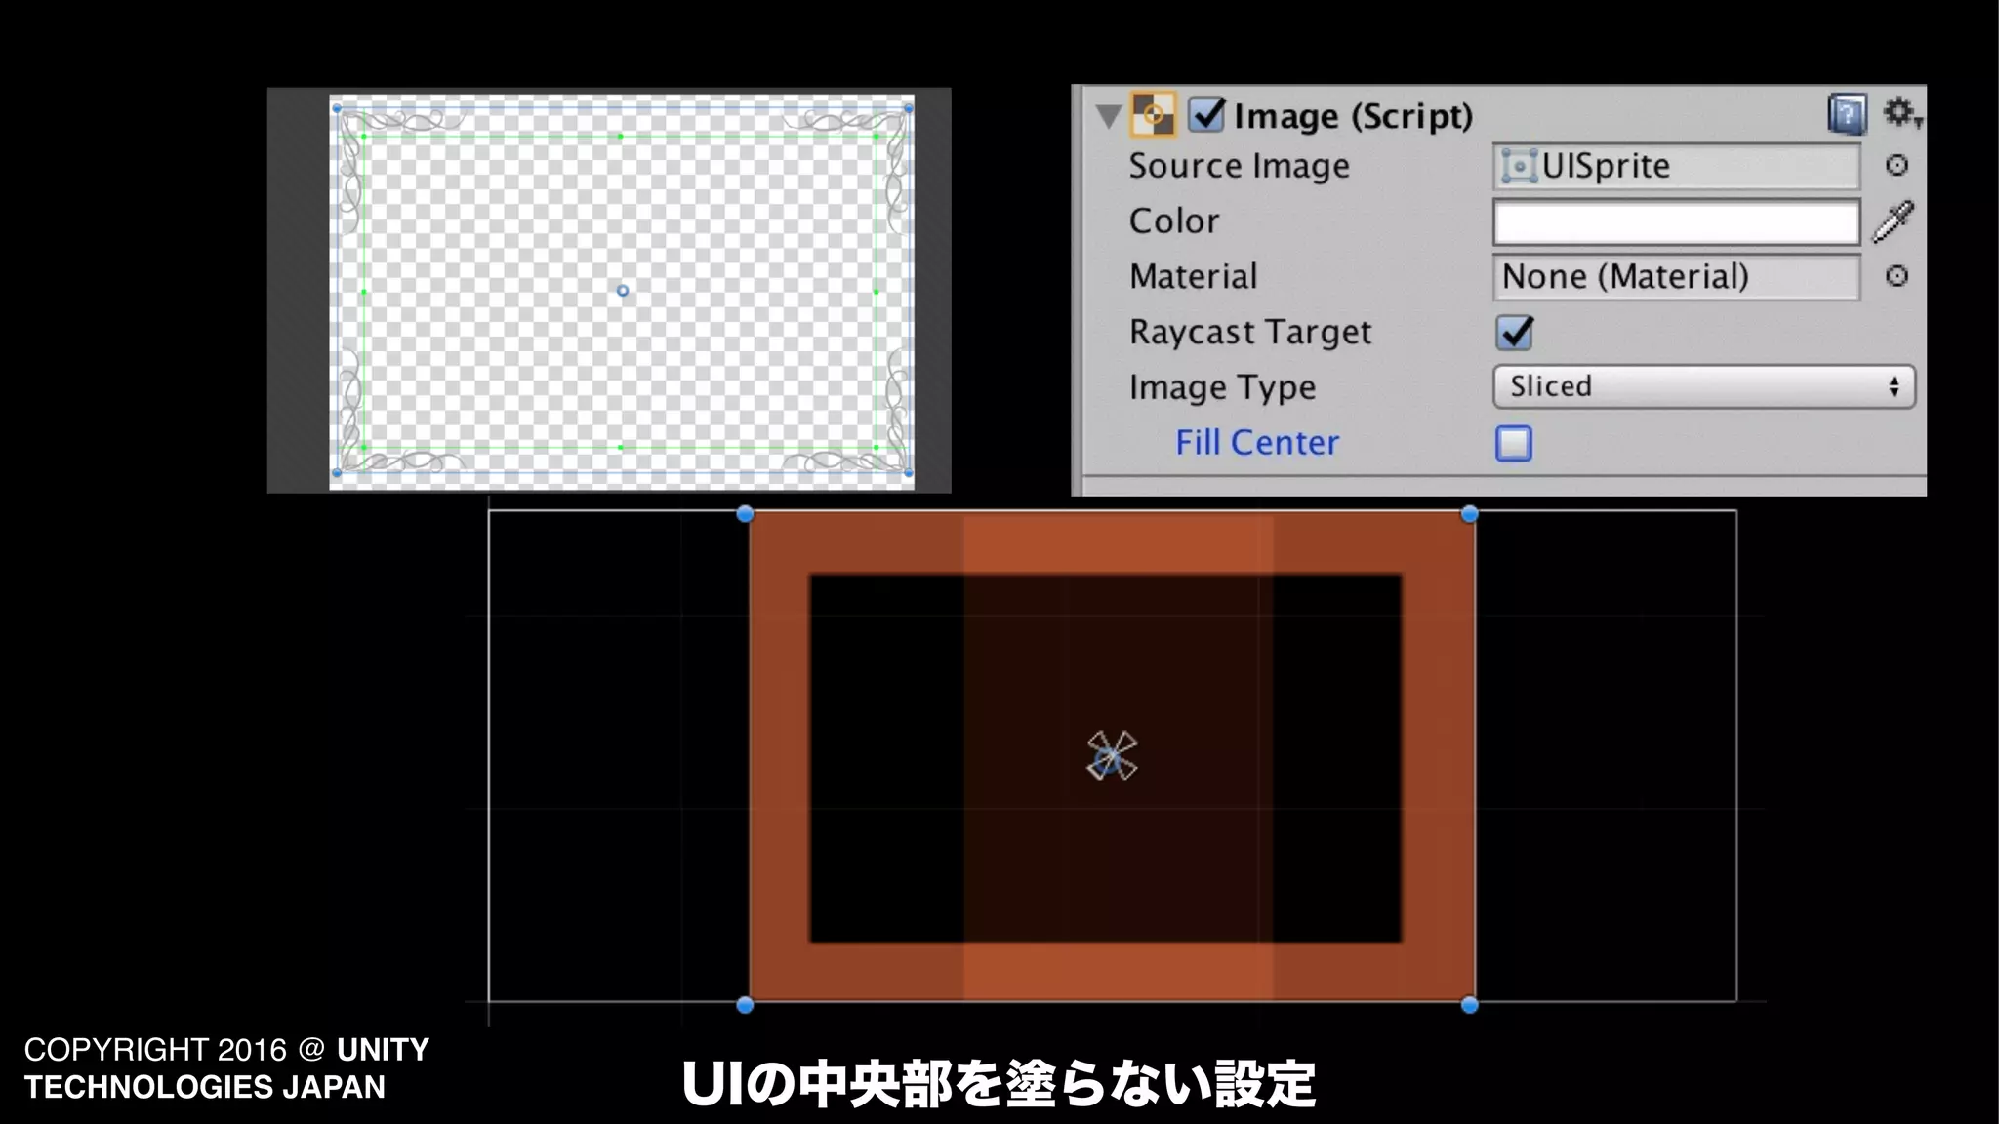This screenshot has width=1999, height=1124.
Task: Click the sprite editor left green border handle
Action: point(364,292)
